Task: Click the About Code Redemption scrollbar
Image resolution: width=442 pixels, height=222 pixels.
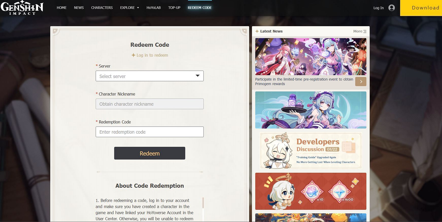Action: 203,202
